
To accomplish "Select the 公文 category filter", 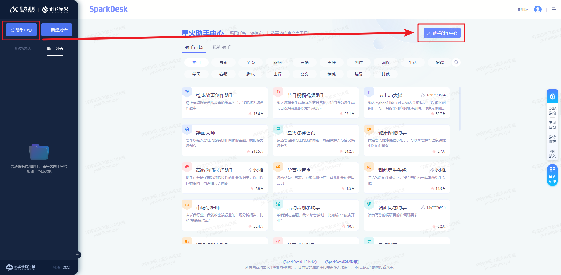I will point(305,74).
